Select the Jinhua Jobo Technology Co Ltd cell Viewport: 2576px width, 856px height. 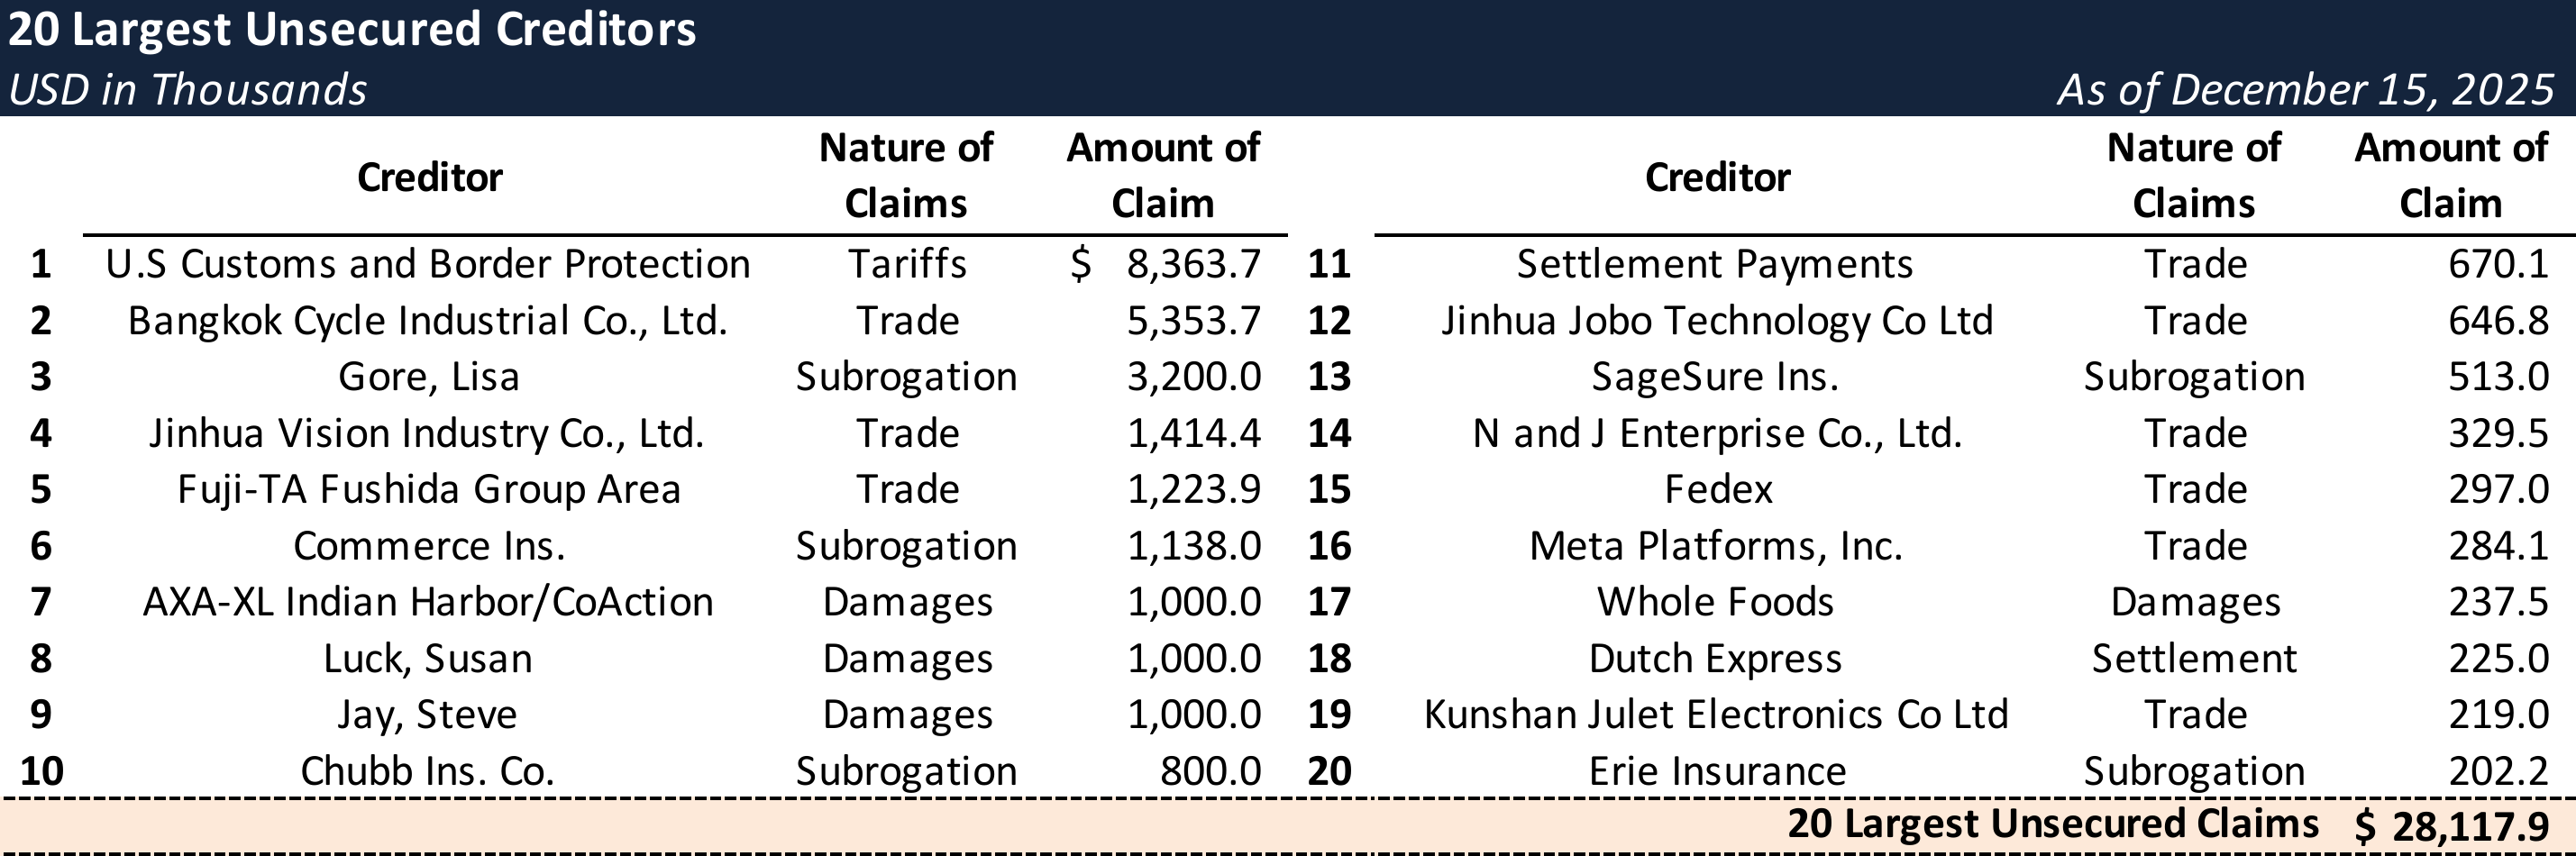[x=1717, y=321]
